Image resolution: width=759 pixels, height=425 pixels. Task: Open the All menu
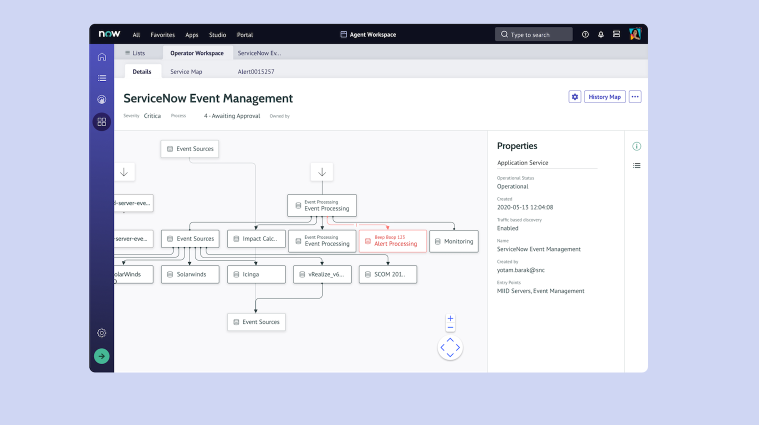pos(136,35)
